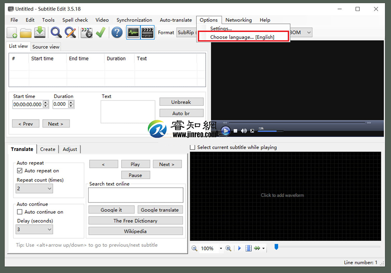Uncheck the Auto repeat on checkbox
The height and width of the screenshot is (273, 391).
tap(20, 171)
